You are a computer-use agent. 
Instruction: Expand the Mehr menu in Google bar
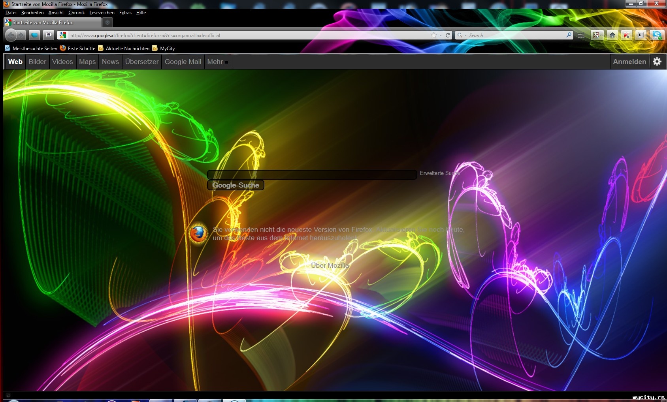(x=217, y=62)
